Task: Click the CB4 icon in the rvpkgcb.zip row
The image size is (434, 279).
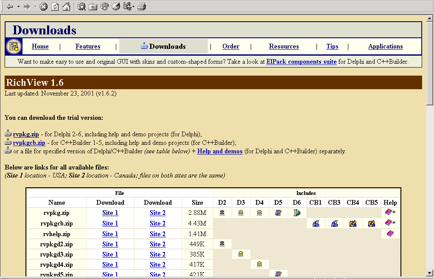Action: [x=353, y=223]
